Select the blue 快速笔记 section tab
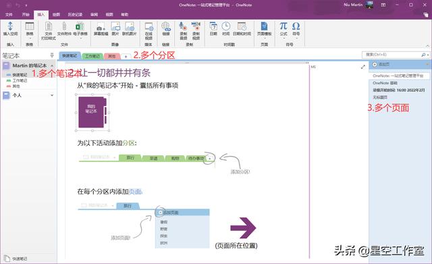The height and width of the screenshot is (264, 432). pyautogui.click(x=70, y=55)
